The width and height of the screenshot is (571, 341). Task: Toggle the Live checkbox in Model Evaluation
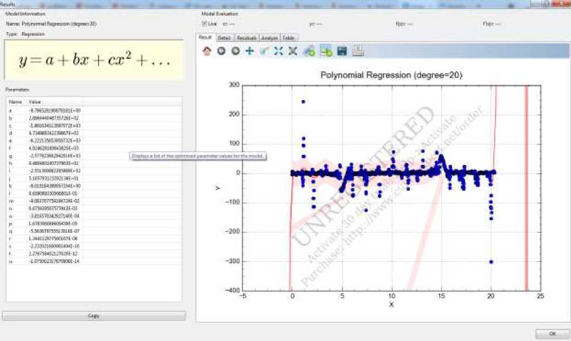click(204, 24)
